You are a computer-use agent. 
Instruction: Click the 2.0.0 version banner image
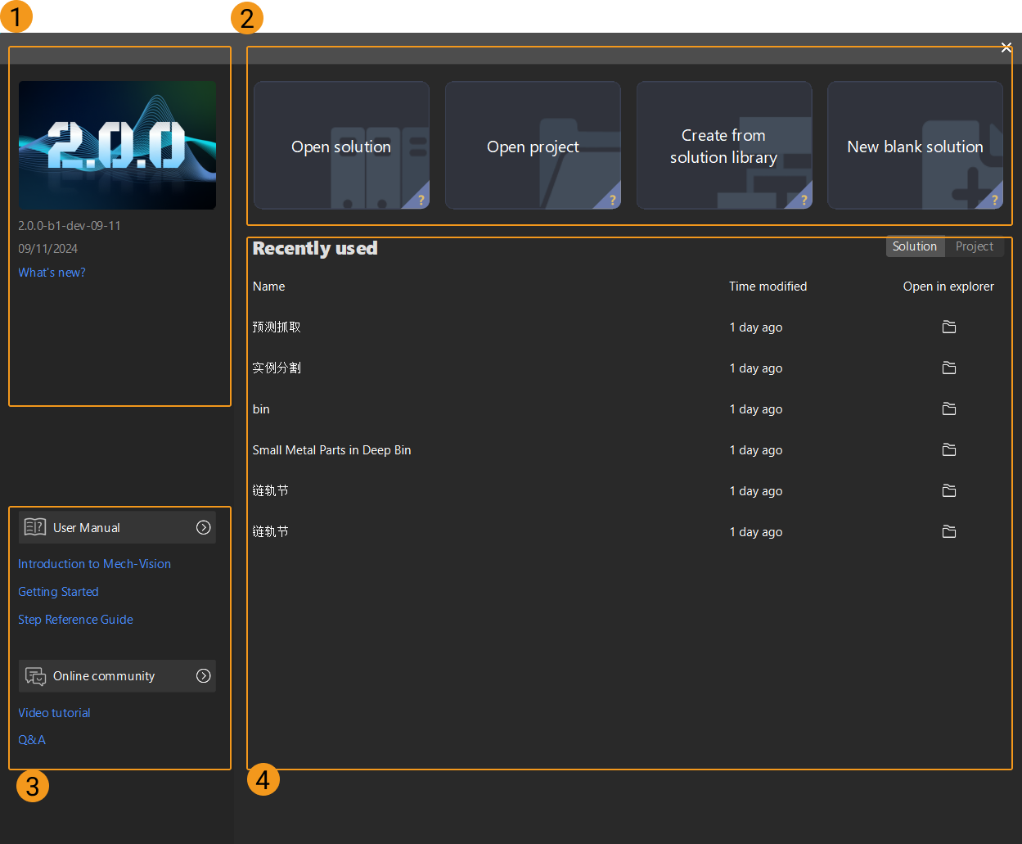click(117, 145)
